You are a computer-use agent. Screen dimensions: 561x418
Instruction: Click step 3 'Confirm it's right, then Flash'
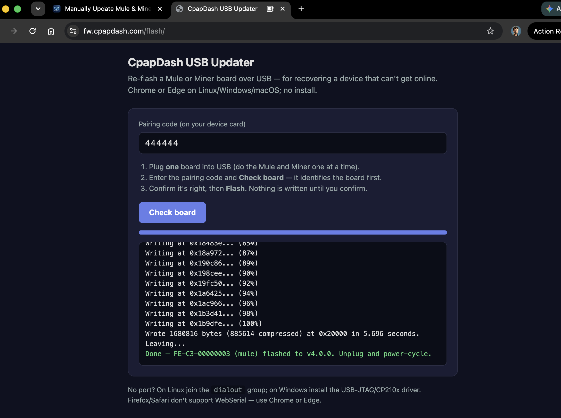258,188
